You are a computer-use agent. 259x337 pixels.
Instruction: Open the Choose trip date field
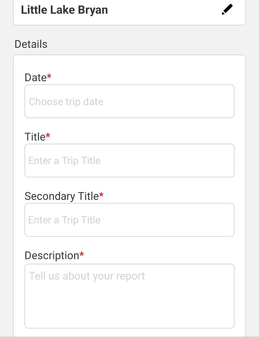pos(129,101)
